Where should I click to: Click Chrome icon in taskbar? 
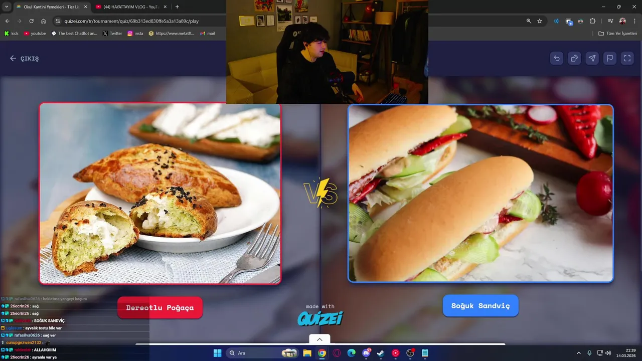322,353
